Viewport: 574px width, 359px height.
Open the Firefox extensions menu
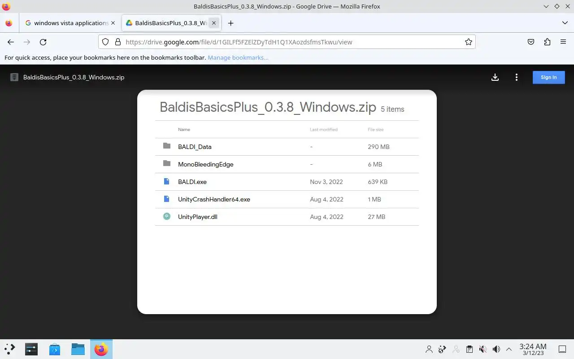pos(547,42)
